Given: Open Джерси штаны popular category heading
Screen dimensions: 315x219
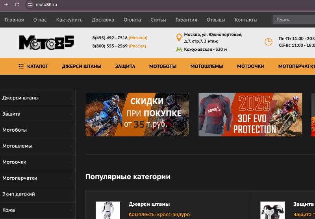Looking at the screenshot, I should [x=149, y=204].
